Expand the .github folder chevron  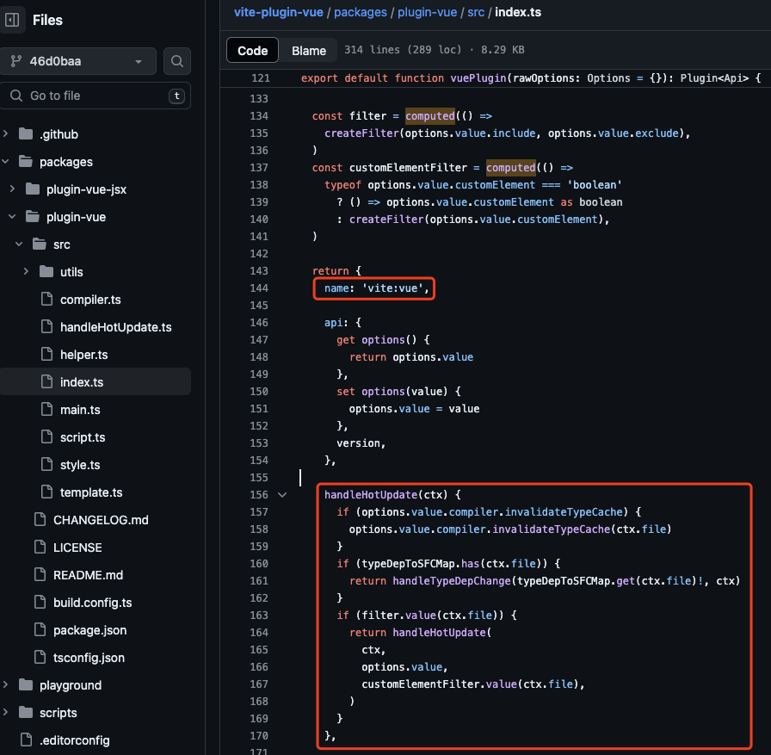coord(5,133)
